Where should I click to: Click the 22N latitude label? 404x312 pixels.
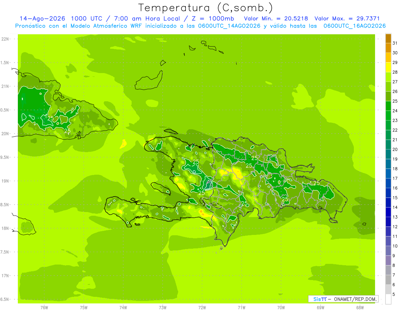[5, 39]
